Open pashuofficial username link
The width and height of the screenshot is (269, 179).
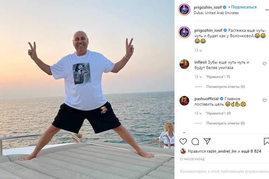tap(206, 99)
